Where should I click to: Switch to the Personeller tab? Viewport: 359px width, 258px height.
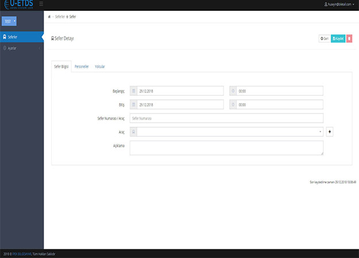click(x=82, y=67)
